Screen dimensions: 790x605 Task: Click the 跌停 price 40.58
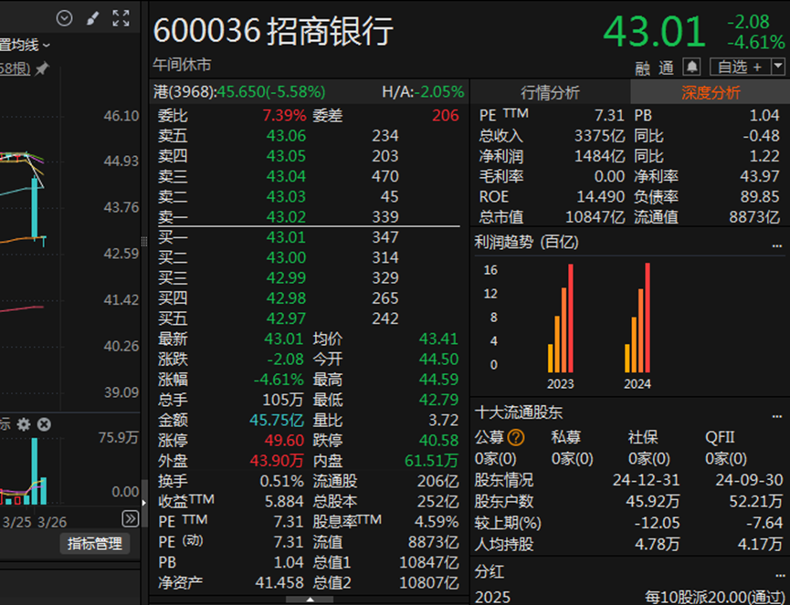tap(438, 441)
